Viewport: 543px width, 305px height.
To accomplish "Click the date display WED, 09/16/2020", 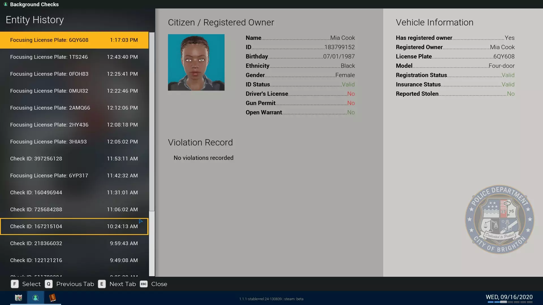I will point(509,297).
